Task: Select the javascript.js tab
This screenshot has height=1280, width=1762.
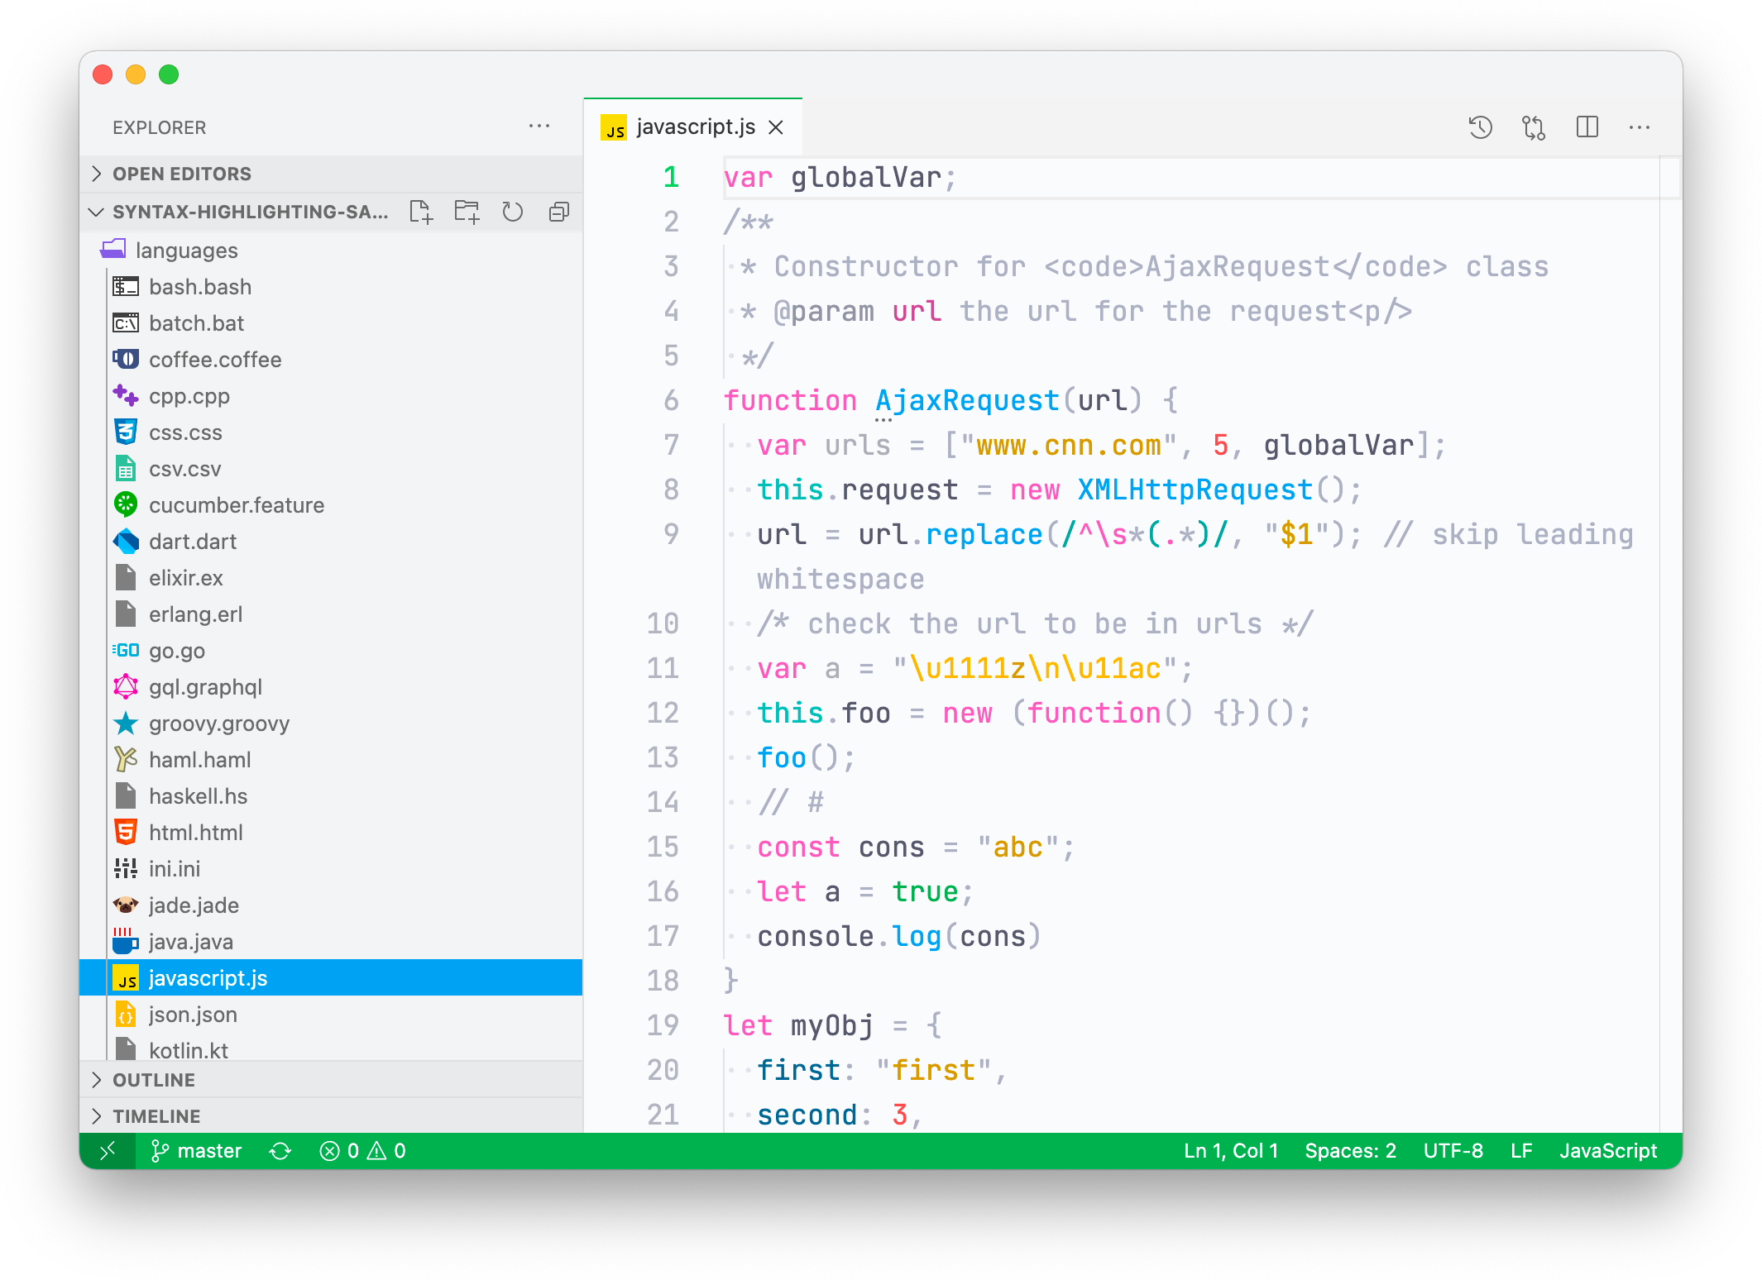Action: (x=697, y=124)
